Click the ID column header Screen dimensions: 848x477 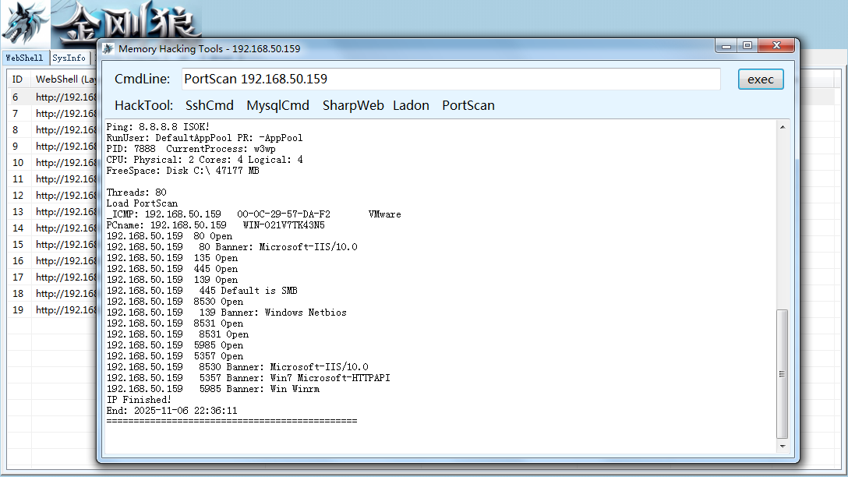19,79
